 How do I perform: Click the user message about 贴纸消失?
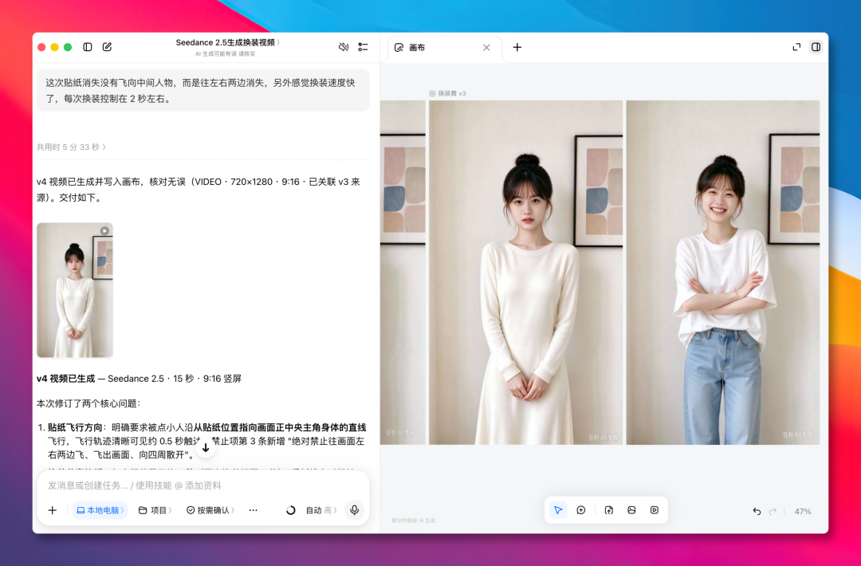coord(203,91)
